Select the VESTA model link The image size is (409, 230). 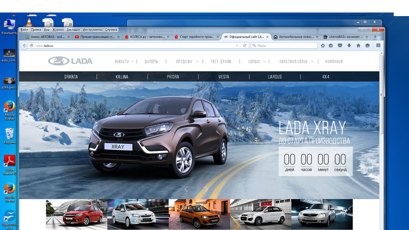224,77
